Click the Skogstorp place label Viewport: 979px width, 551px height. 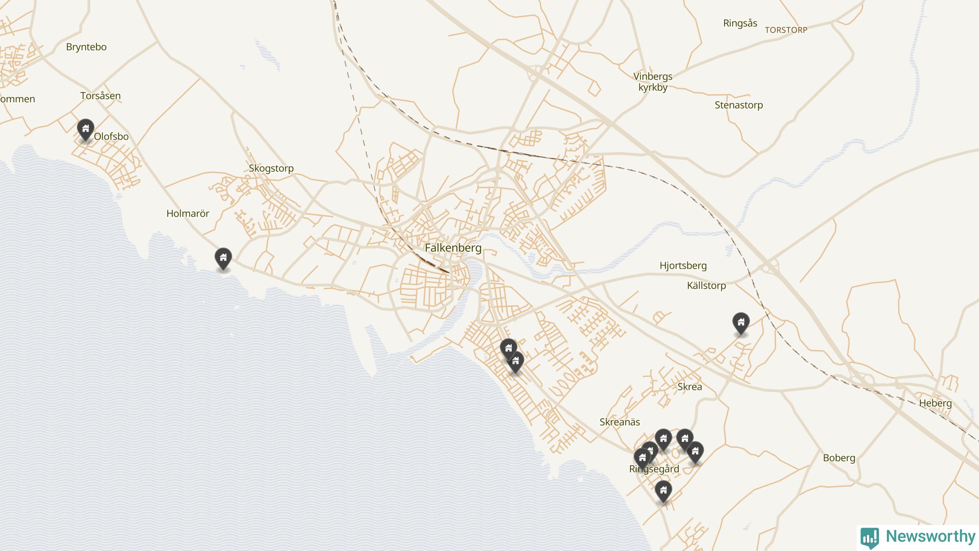(x=271, y=168)
